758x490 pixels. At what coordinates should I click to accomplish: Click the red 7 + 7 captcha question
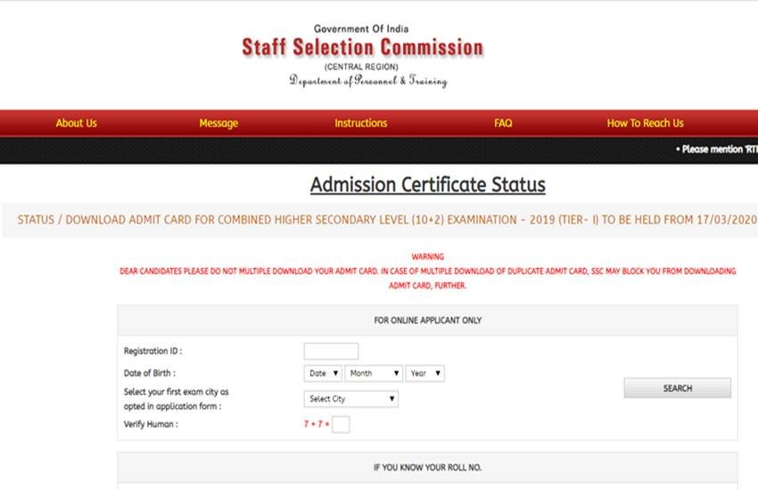316,425
